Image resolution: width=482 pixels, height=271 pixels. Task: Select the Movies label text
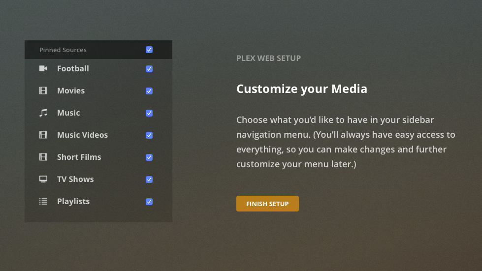71,90
